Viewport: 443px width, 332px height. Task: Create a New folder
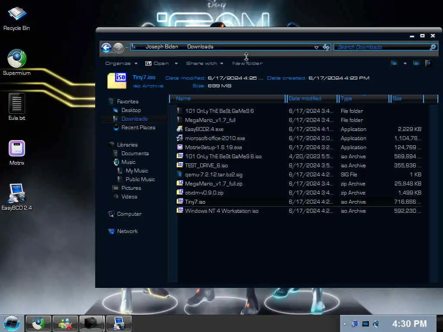[x=247, y=64]
